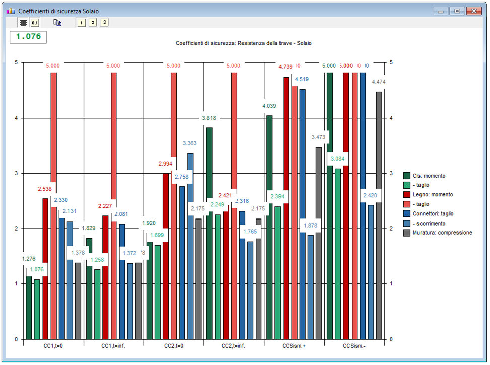
Task: Click the chart title 'Resistenza della trave - Solaio'
Action: [x=243, y=43]
